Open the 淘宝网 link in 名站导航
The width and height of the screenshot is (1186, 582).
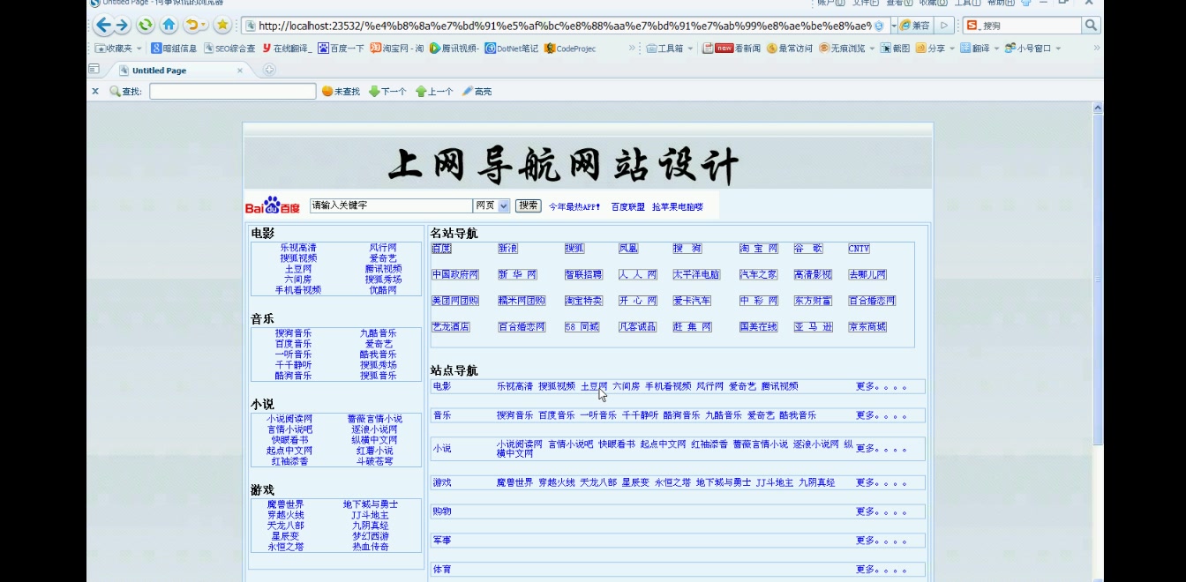coord(758,249)
